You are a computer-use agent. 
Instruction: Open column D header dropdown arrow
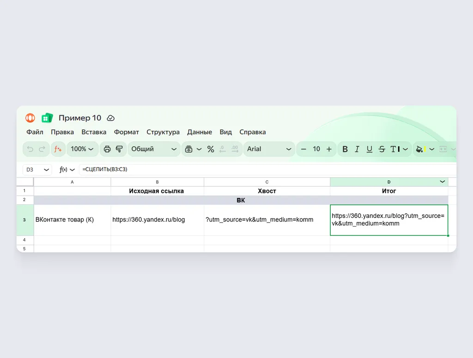[442, 182]
